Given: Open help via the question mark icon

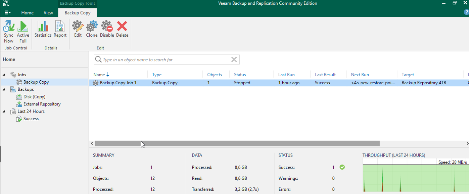Looking at the screenshot, I should 466,12.
